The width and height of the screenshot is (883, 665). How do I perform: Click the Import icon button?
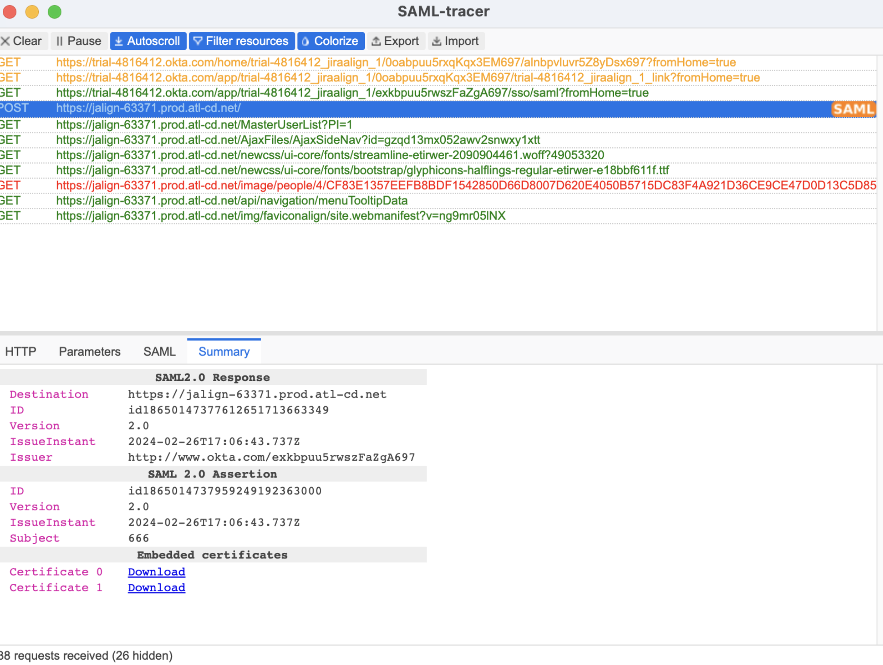click(x=437, y=41)
